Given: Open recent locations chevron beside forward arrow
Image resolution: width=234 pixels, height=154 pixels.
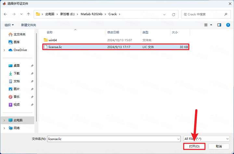Looking at the screenshot, I should coord(21,14).
